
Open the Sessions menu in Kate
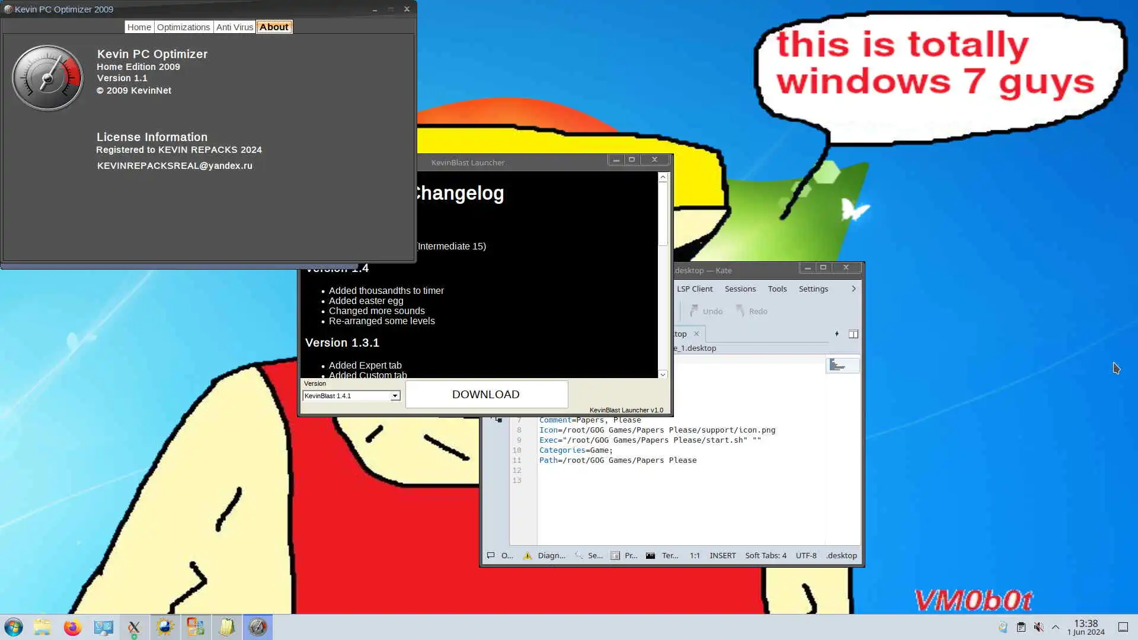point(740,289)
